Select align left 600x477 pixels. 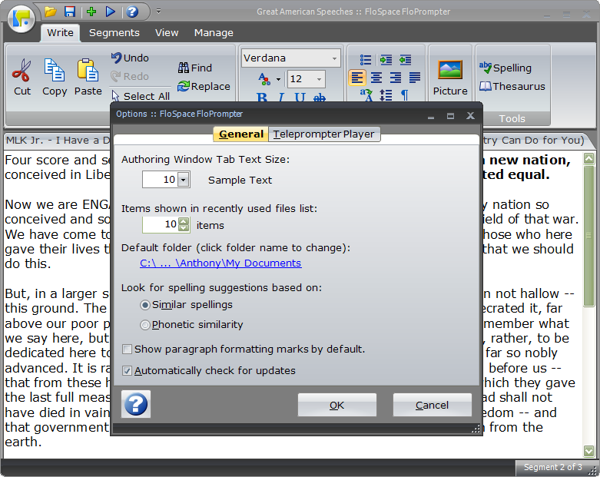(357, 78)
